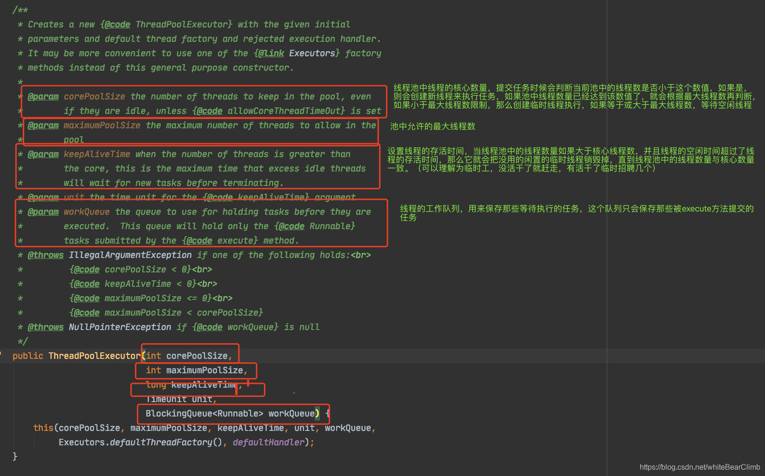The width and height of the screenshot is (765, 476).
Task: Click BlockingQueue type in the signature
Action: click(x=179, y=413)
